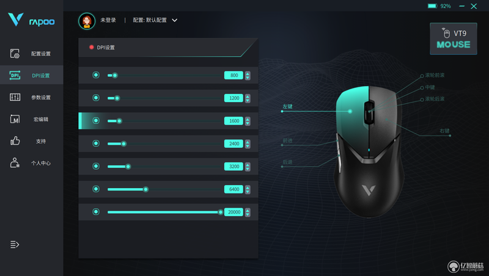Screen dimensions: 489x276
Task: Collapse sidebar with bottom menu icon
Action: coord(15,244)
